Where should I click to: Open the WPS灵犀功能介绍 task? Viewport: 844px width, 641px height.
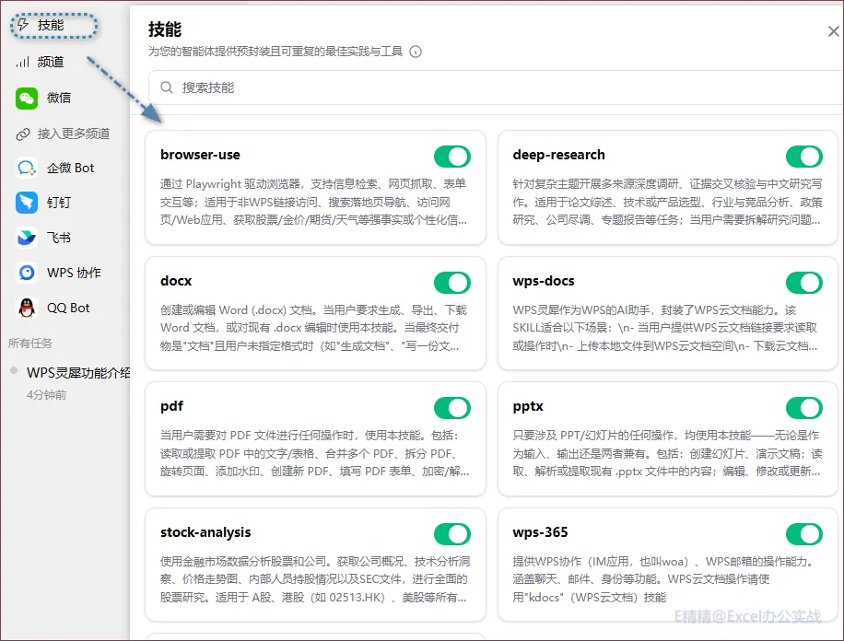(78, 372)
